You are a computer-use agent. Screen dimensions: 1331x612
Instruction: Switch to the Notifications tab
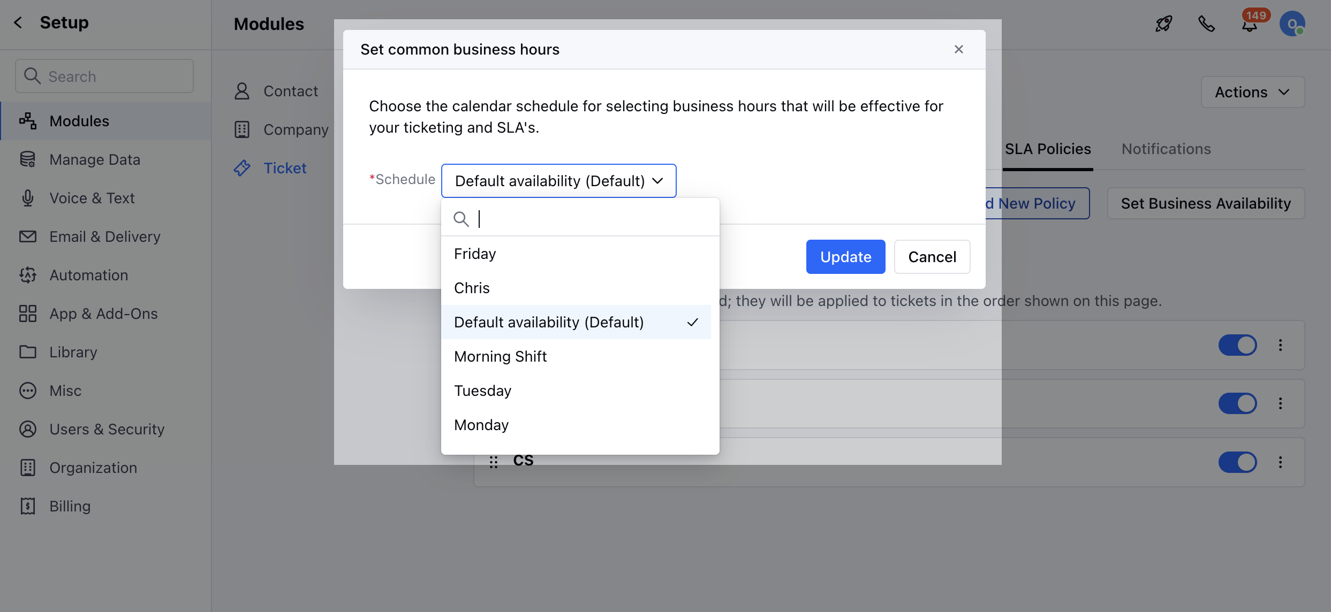pyautogui.click(x=1166, y=149)
